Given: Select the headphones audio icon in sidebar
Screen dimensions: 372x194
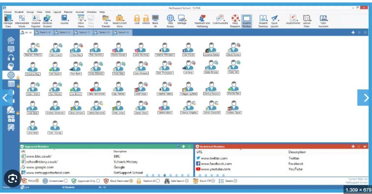Looking at the screenshot, I should [11, 58].
